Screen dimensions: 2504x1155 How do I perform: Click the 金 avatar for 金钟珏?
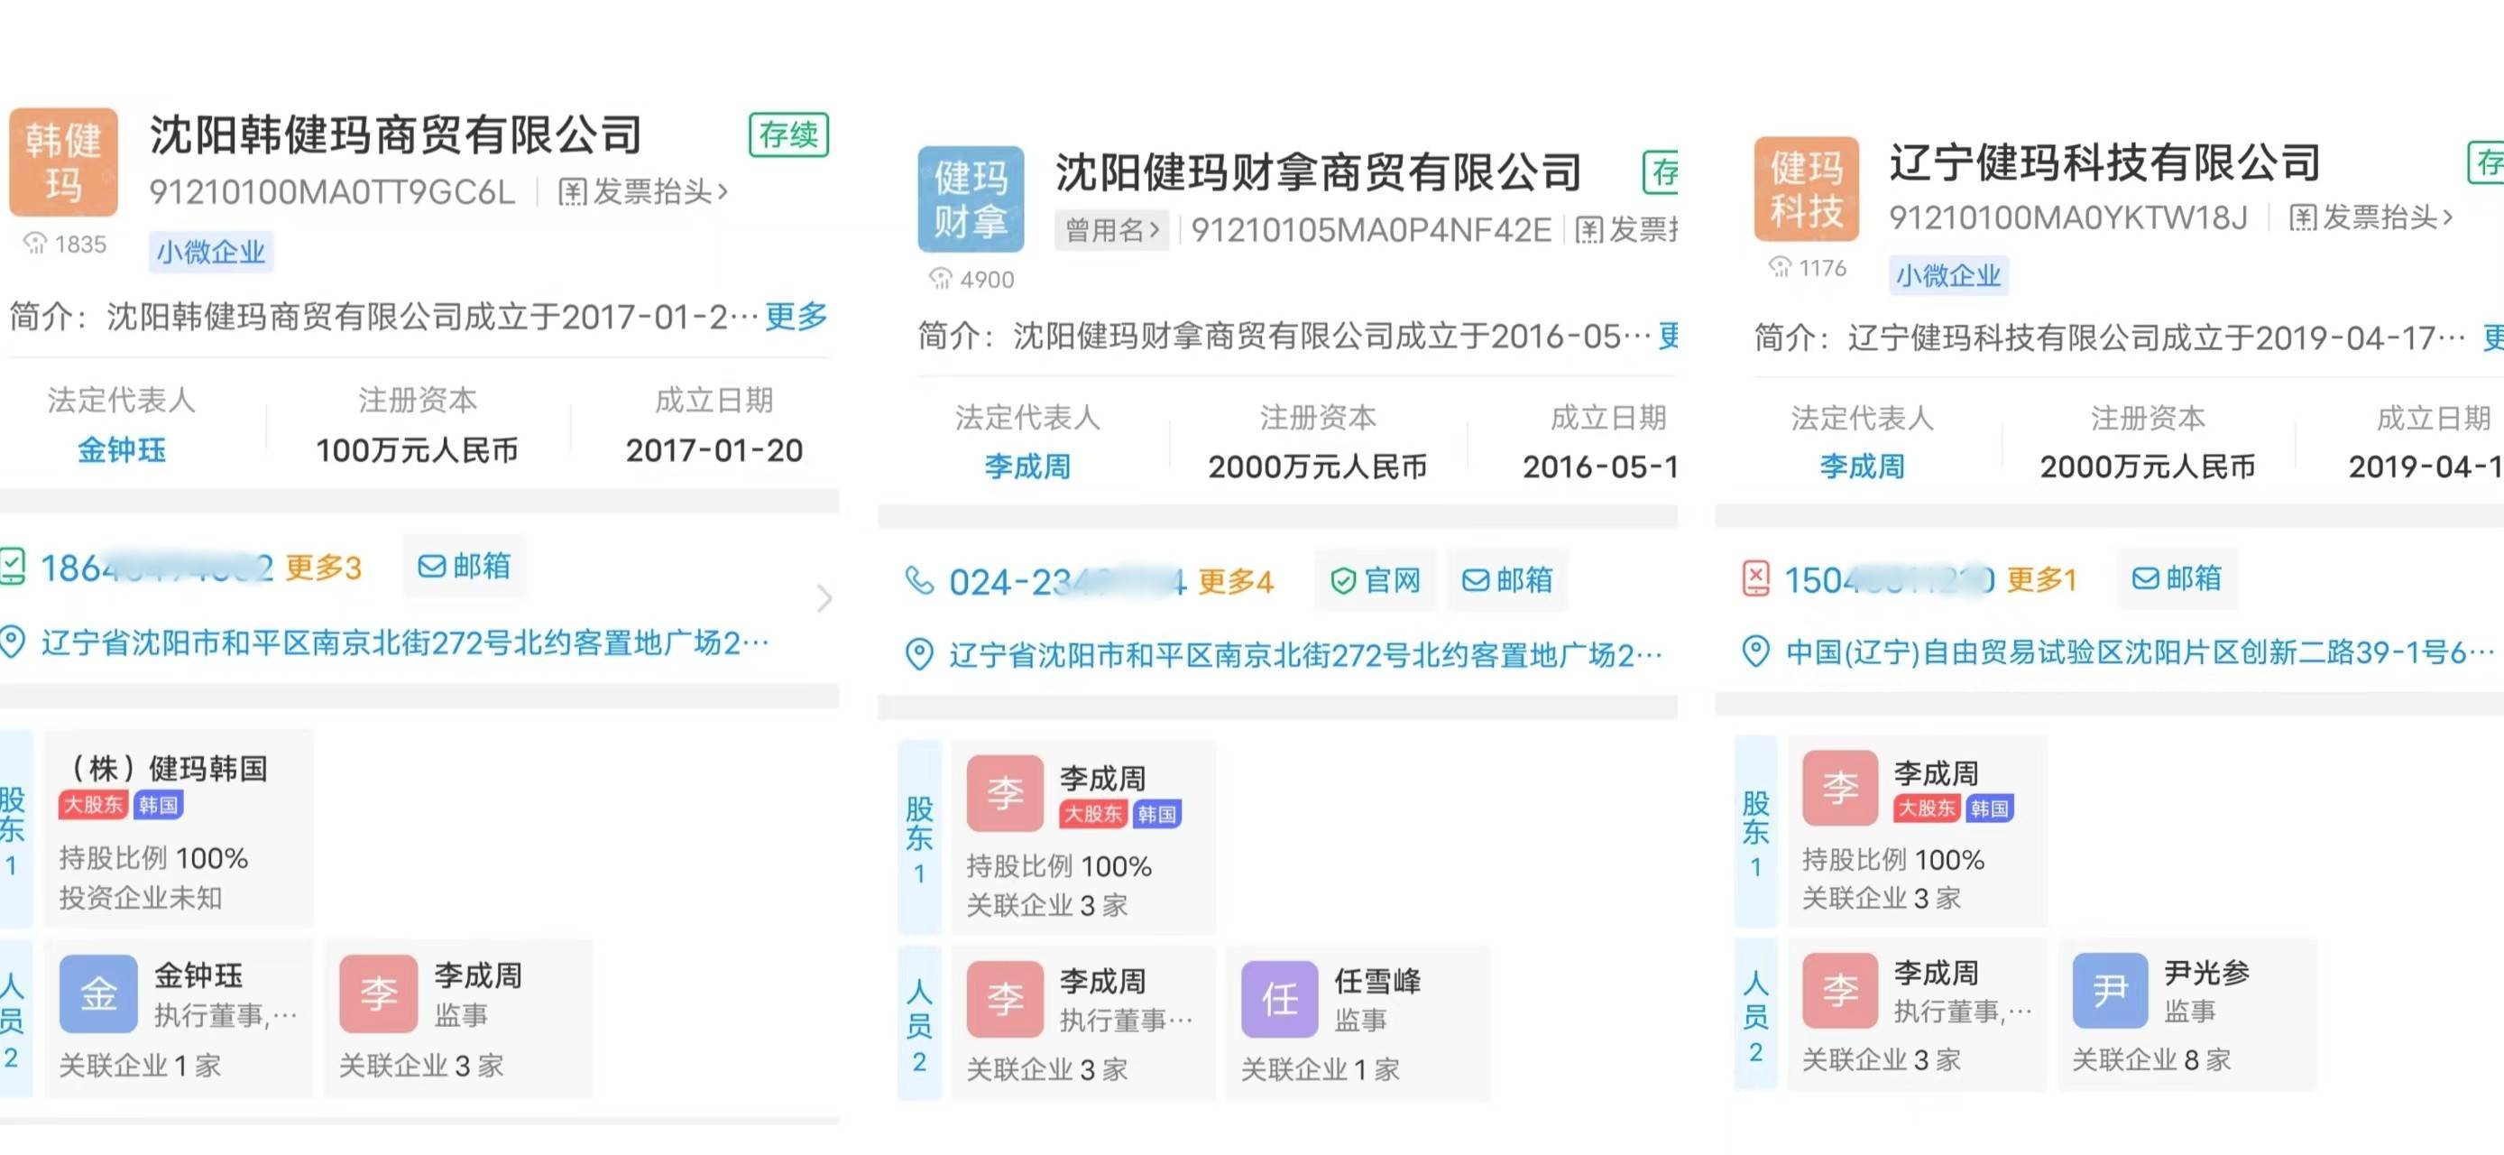pyautogui.click(x=98, y=993)
